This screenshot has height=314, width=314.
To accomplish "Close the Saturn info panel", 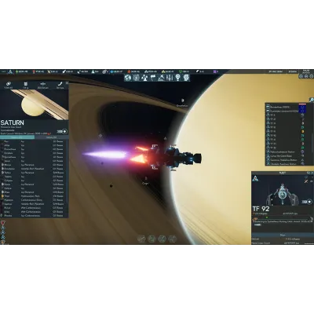I will pos(67,82).
